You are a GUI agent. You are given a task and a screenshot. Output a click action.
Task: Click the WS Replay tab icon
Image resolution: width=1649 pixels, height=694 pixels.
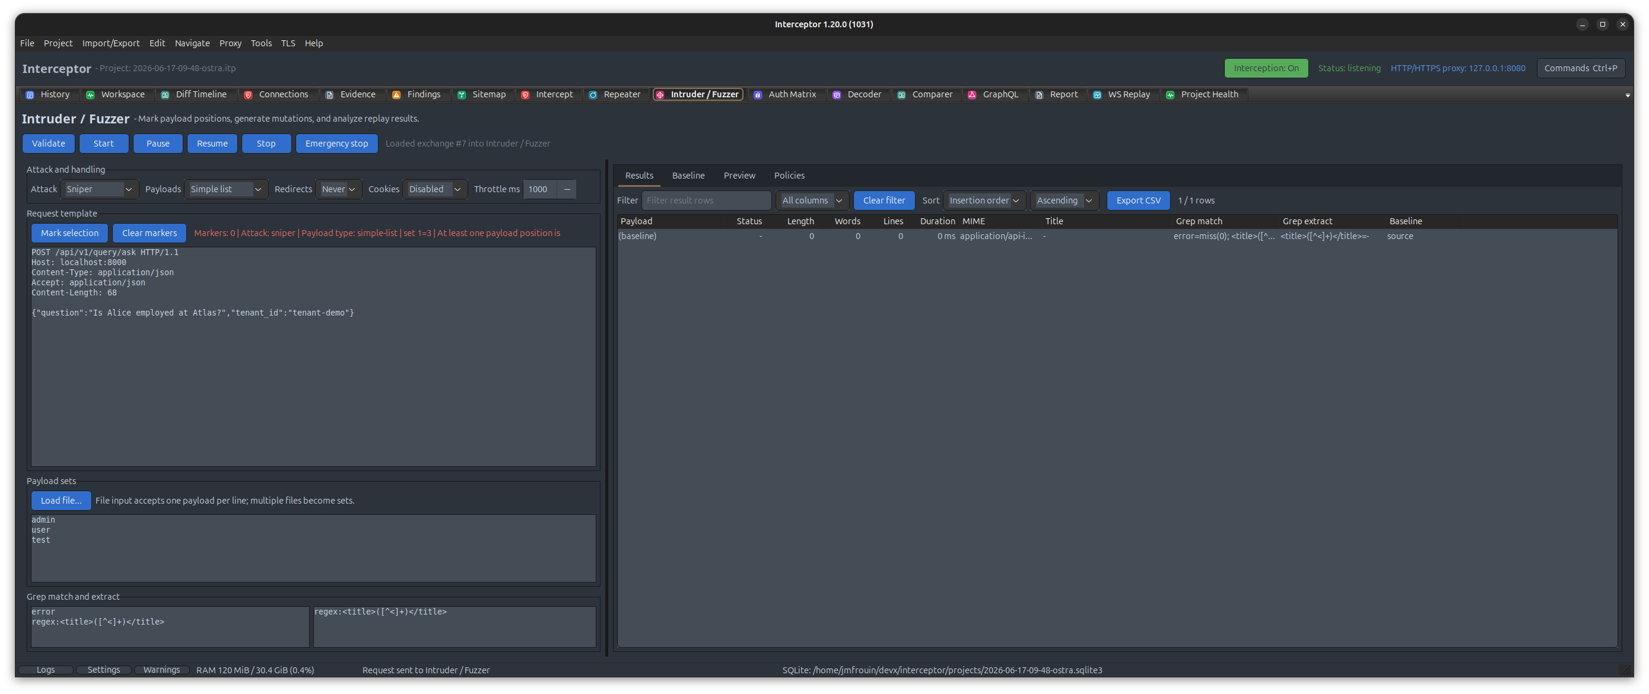pos(1097,95)
